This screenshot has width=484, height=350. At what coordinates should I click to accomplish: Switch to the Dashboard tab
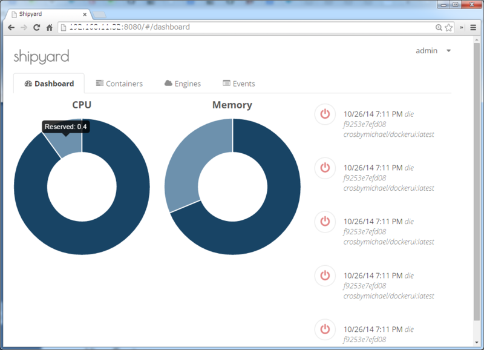tap(49, 84)
